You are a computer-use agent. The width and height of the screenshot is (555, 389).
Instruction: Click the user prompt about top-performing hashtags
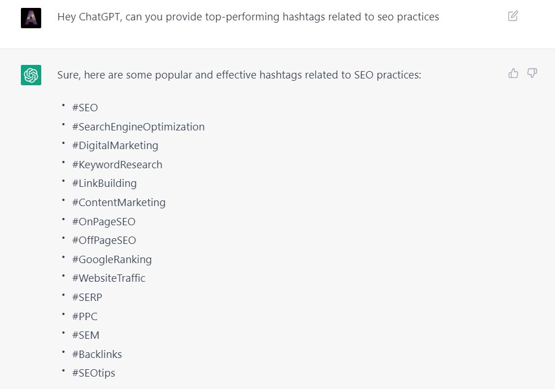[x=248, y=17]
